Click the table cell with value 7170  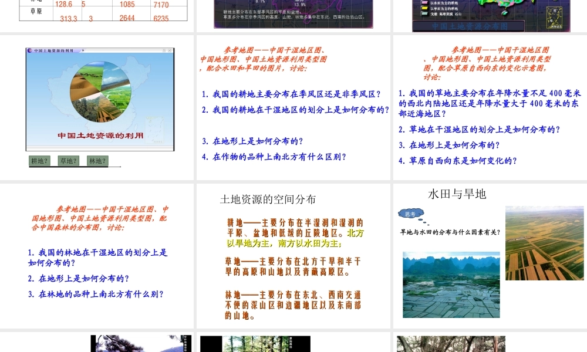click(161, 5)
